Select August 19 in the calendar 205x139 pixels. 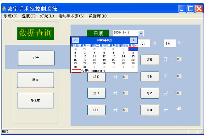pos(104,60)
